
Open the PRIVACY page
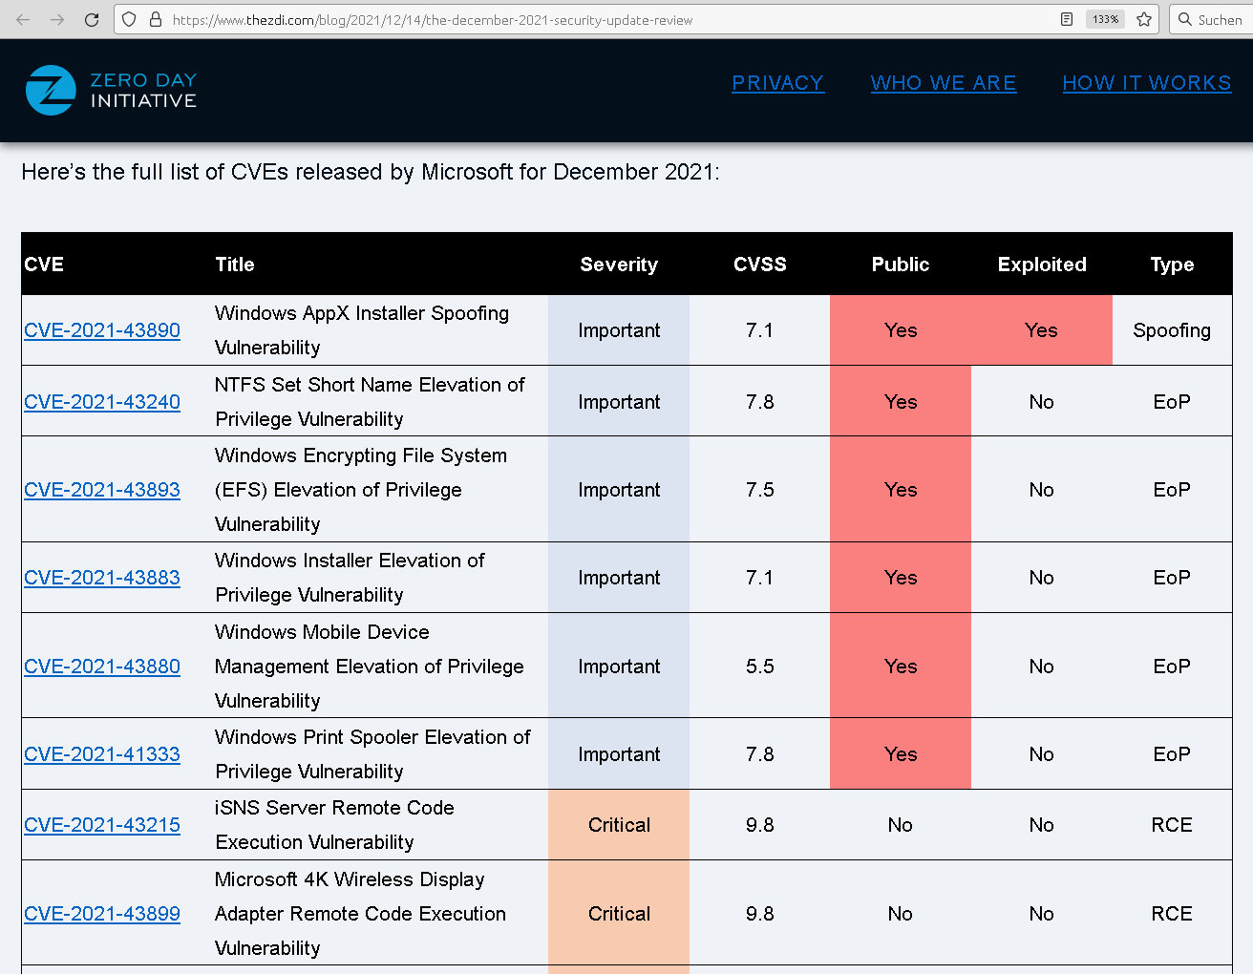coord(777,83)
